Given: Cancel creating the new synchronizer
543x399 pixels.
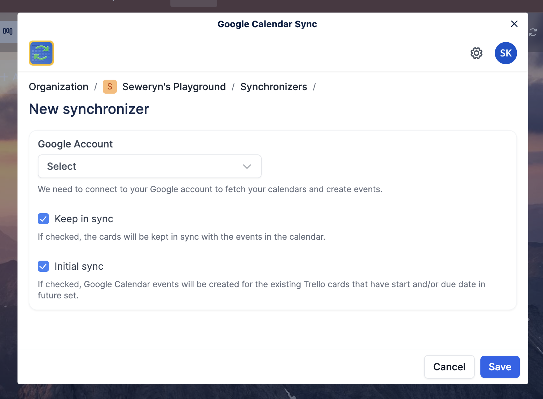Looking at the screenshot, I should [449, 367].
